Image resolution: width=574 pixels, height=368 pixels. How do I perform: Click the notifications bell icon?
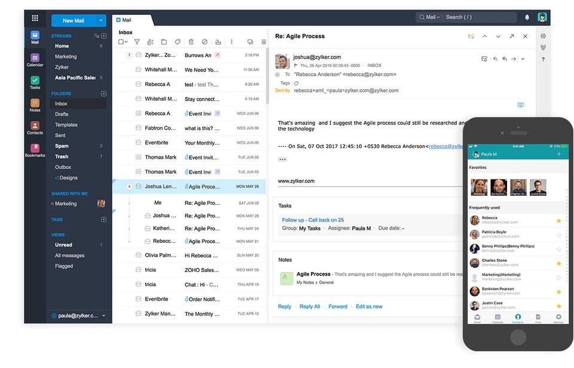pos(527,17)
